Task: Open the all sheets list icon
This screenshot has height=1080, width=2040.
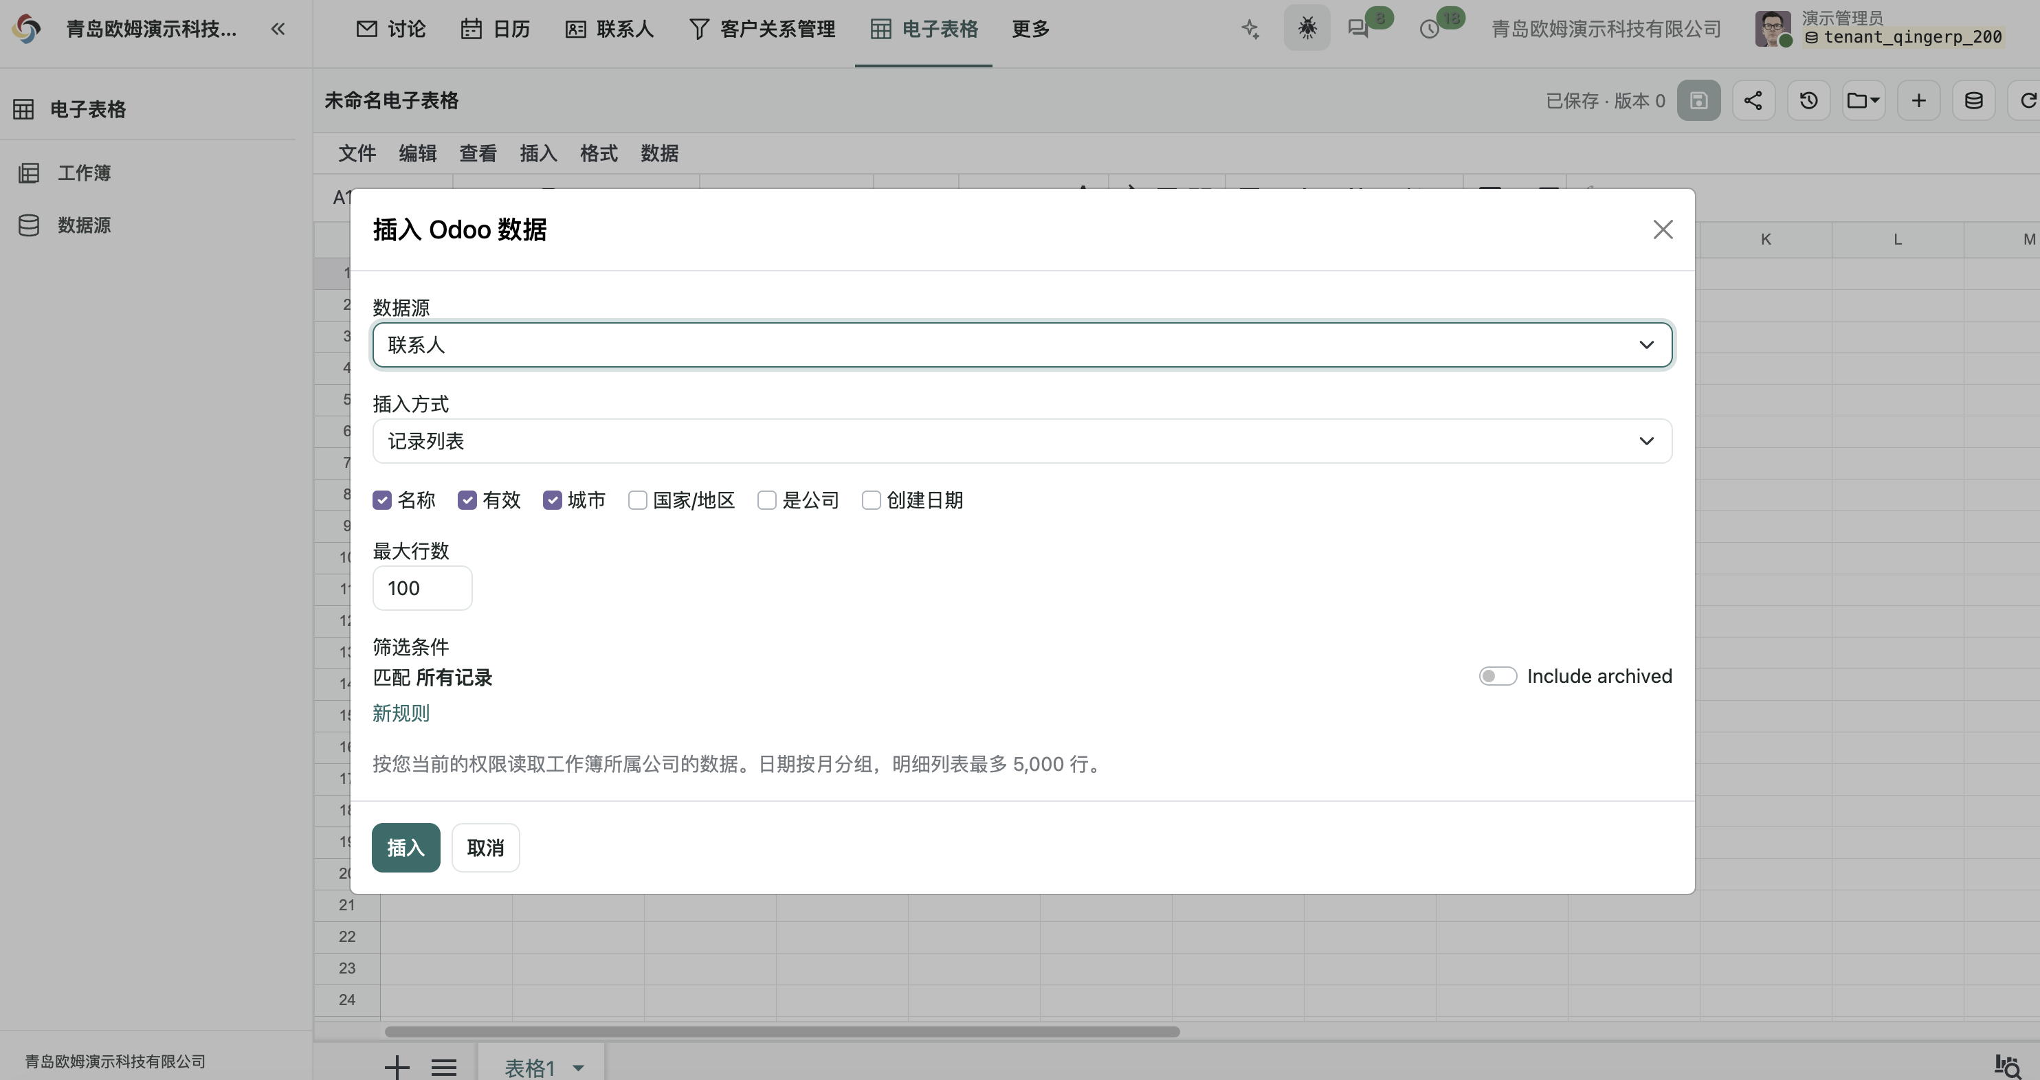Action: (444, 1068)
